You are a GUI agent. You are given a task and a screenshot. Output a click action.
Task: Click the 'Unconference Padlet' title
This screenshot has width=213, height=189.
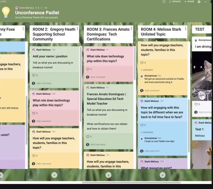click(x=37, y=13)
